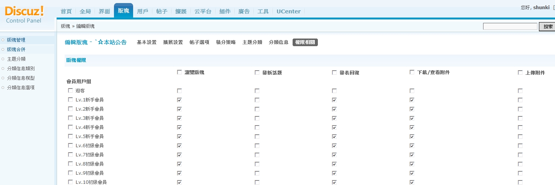Screen dimensions: 555x185
Task: Switch to the 擴展設置 tab
Action: click(x=173, y=42)
